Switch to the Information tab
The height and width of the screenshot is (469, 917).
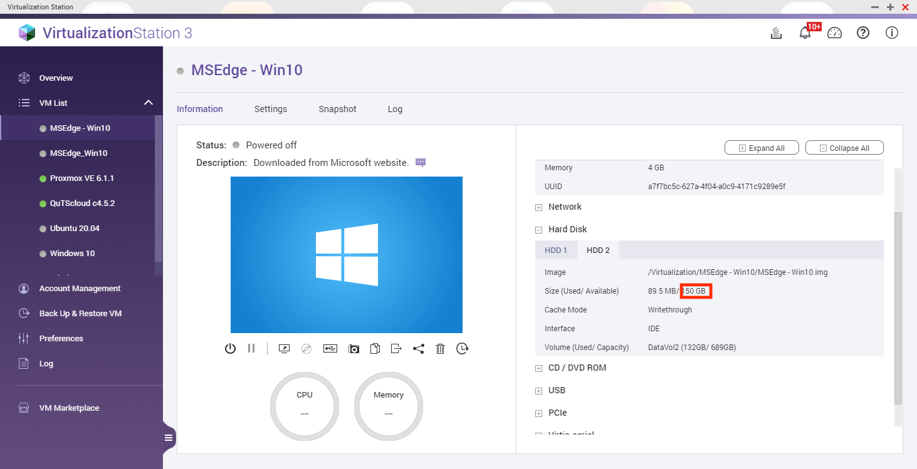click(200, 109)
